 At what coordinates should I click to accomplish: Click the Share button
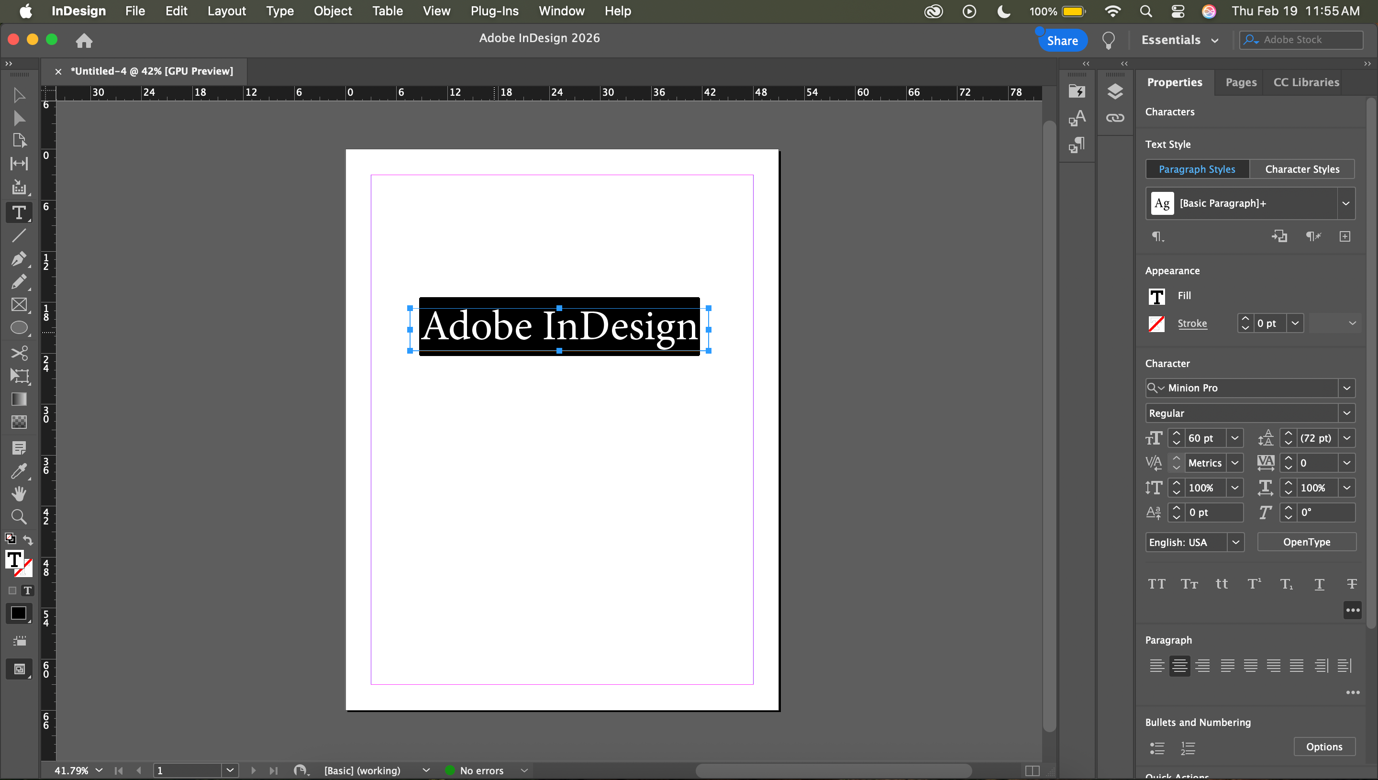pos(1062,41)
